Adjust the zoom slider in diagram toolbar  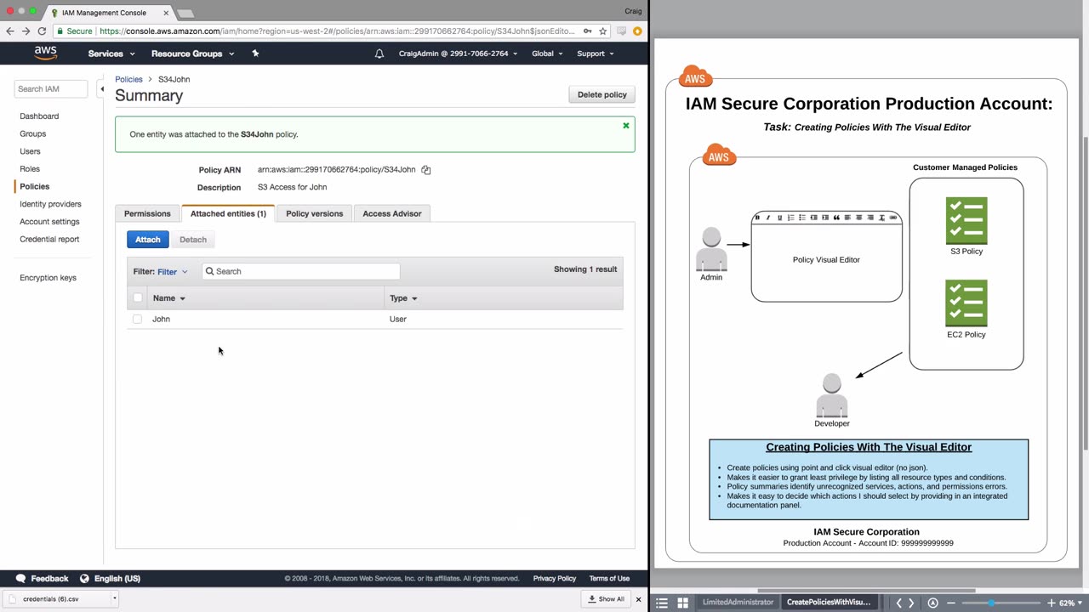[991, 603]
